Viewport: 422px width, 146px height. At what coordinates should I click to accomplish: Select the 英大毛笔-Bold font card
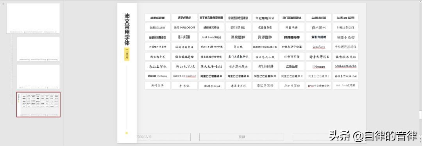211,66
